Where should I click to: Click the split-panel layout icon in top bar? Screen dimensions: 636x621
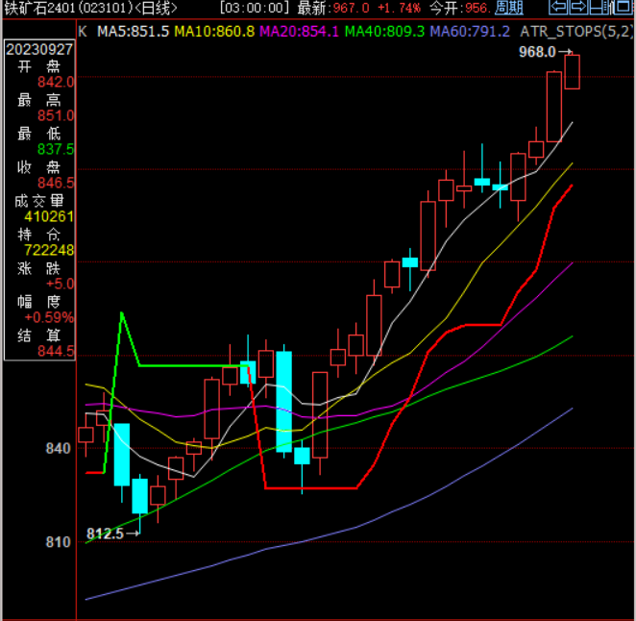598,8
